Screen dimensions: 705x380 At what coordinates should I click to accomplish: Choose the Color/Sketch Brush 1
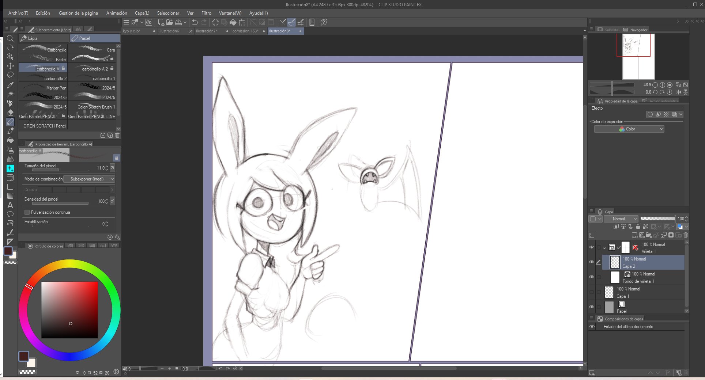click(92, 107)
